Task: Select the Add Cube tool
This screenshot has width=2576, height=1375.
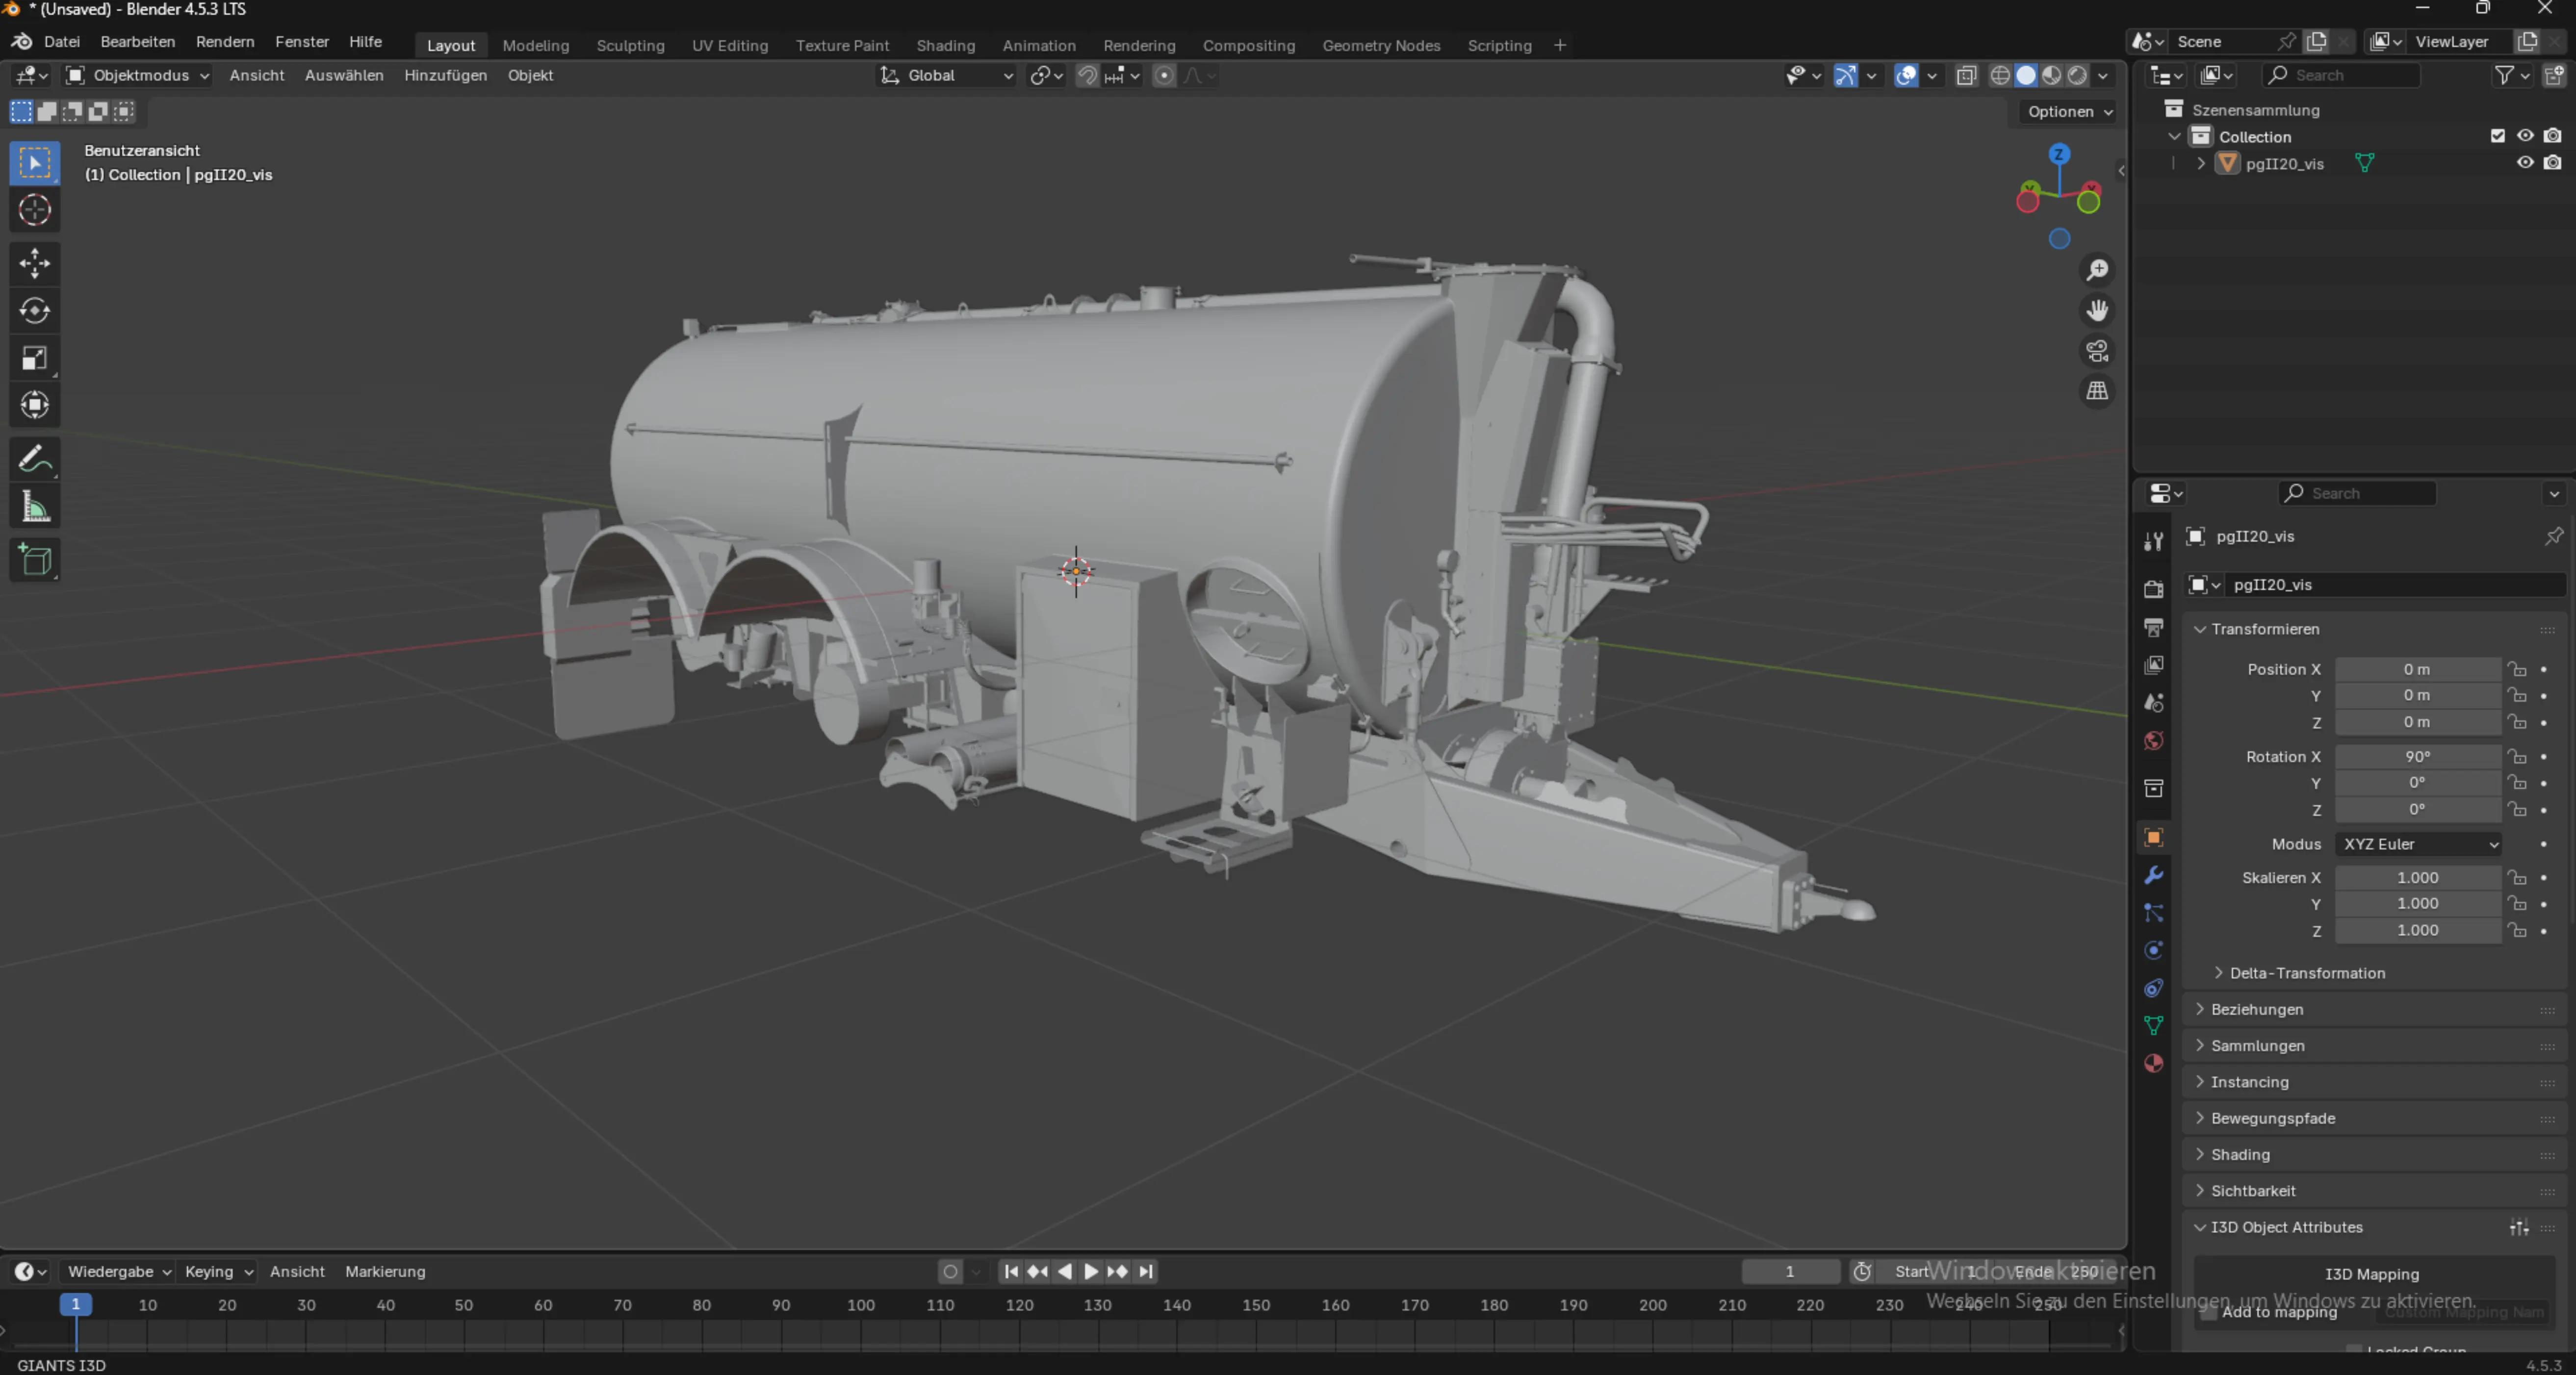Action: tap(35, 560)
